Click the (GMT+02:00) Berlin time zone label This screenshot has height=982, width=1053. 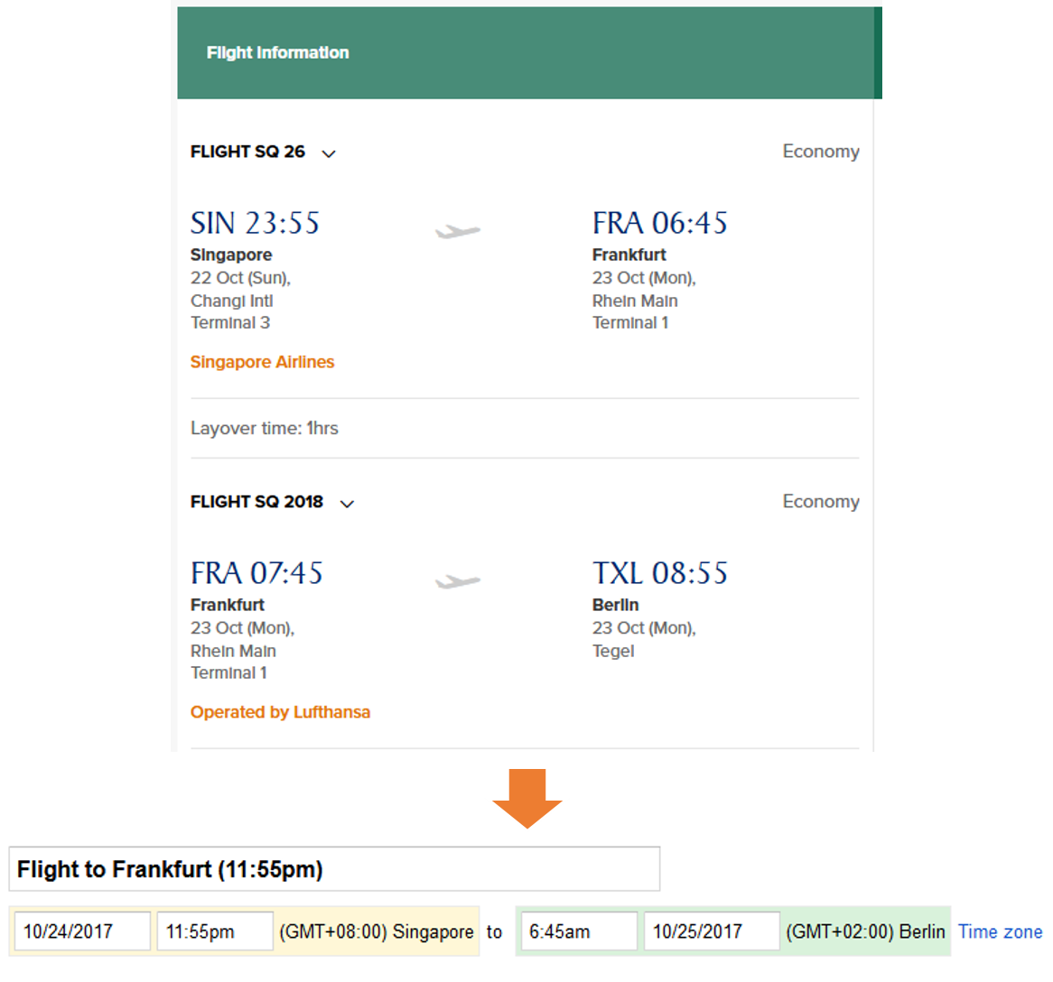(865, 931)
